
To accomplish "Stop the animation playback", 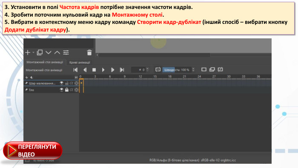I will [x=94, y=70].
